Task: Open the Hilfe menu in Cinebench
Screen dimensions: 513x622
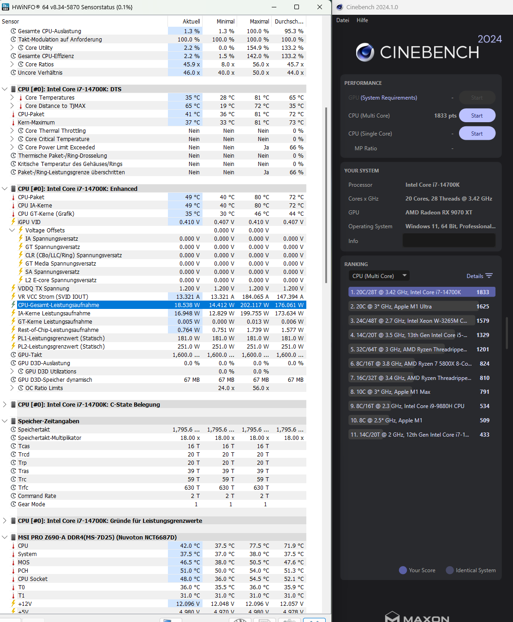Action: (x=362, y=20)
